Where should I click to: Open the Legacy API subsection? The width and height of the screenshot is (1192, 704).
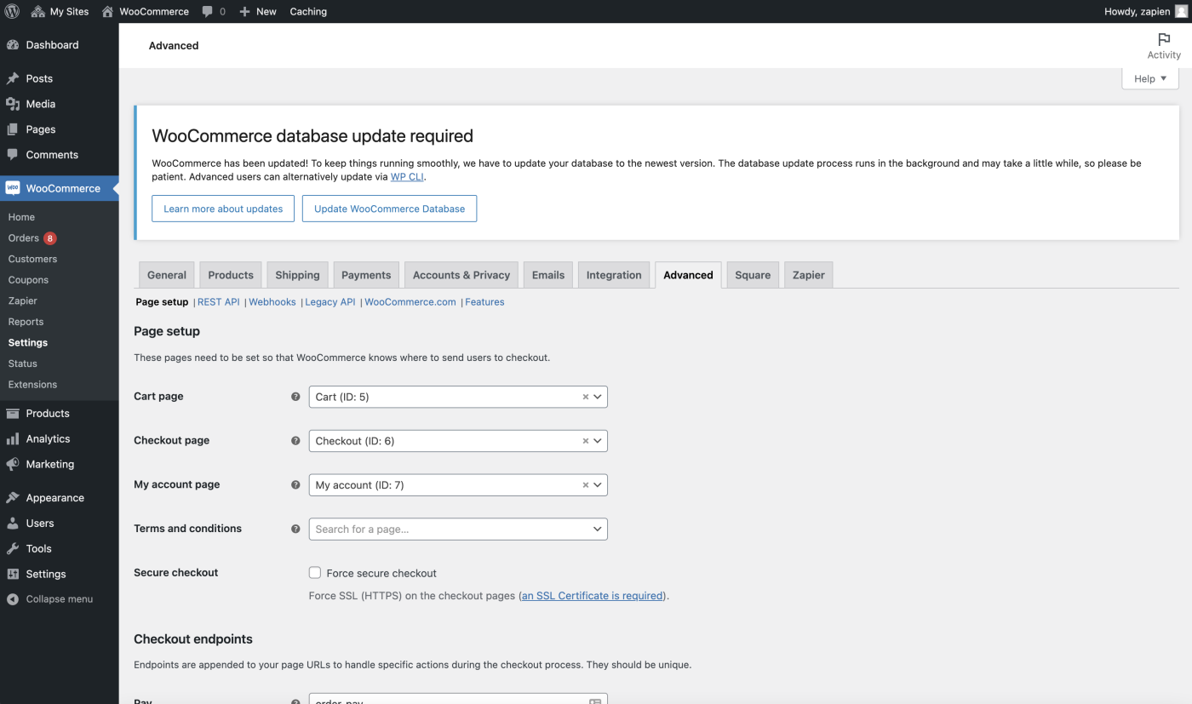(x=330, y=302)
